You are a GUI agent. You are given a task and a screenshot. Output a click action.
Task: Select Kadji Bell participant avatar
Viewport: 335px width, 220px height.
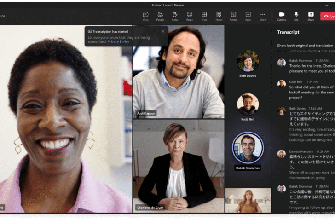click(x=248, y=104)
